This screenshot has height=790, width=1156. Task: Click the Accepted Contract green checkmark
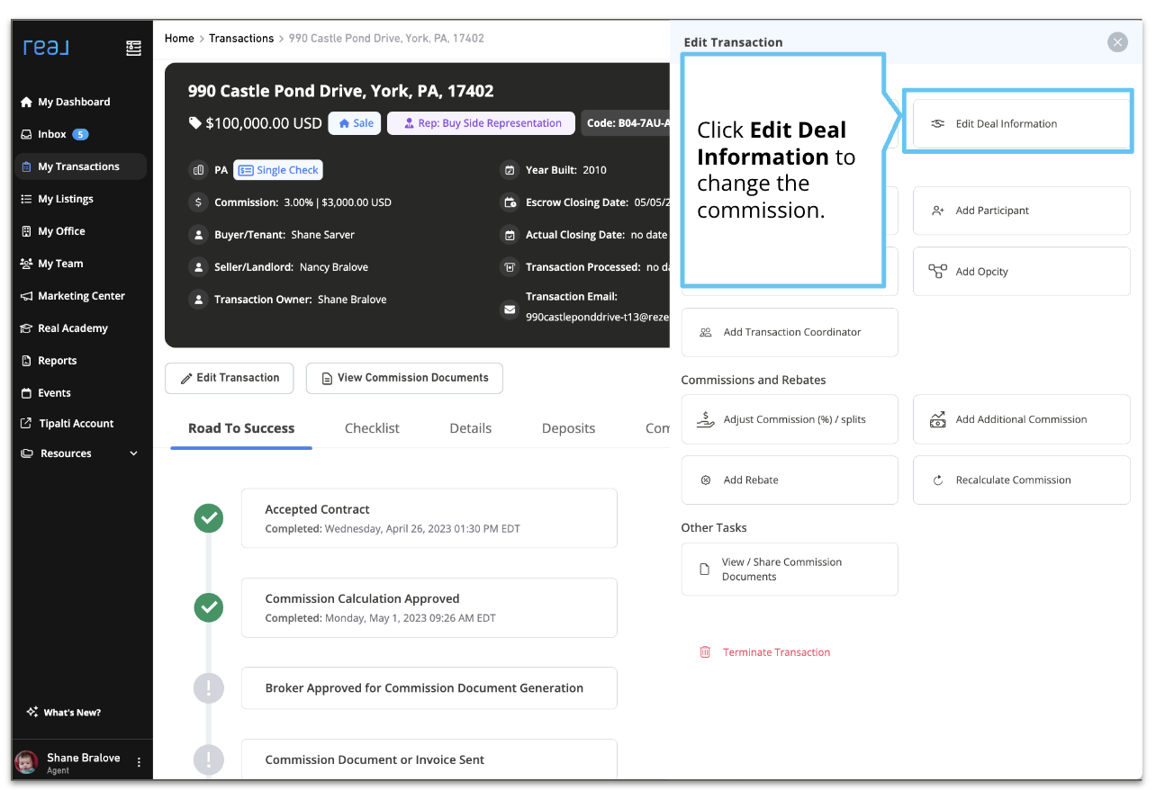209,518
